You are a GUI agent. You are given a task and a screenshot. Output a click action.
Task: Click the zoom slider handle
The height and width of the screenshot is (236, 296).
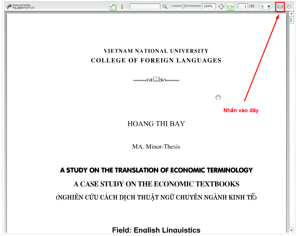click(x=183, y=6)
